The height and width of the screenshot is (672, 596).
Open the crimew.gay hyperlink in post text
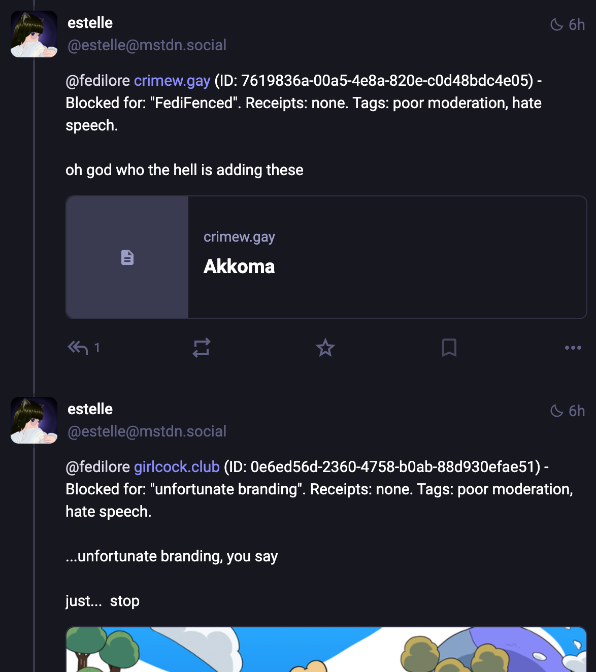(172, 81)
